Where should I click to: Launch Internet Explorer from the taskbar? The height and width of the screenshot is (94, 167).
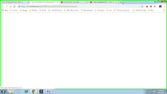[x=26, y=92]
